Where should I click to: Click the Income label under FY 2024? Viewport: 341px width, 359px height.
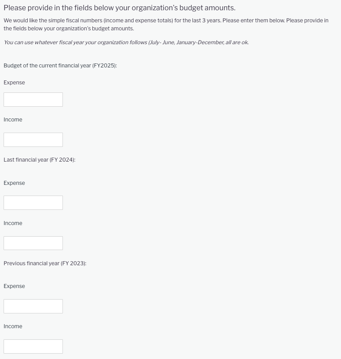point(13,223)
